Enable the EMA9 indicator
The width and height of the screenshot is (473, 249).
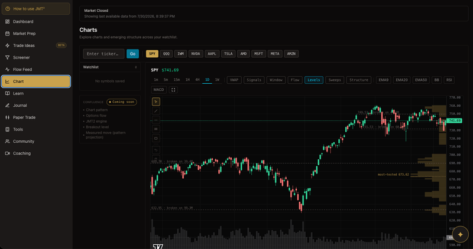tap(383, 80)
